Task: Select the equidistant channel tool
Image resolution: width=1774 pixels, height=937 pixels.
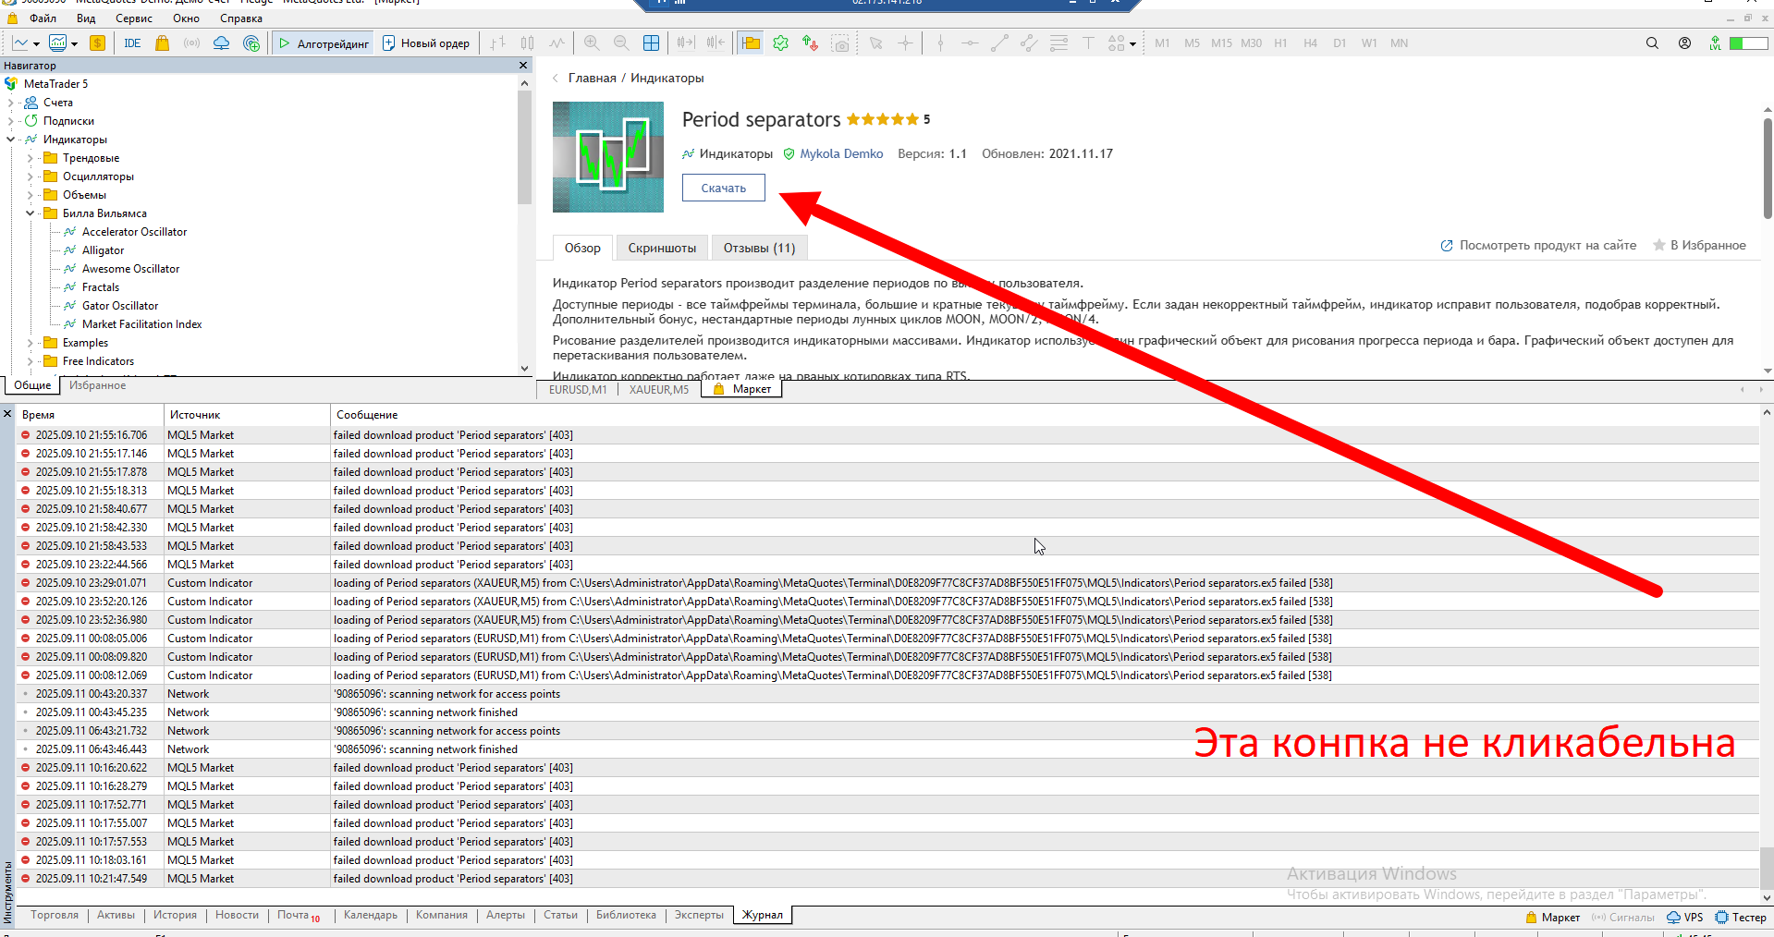Action: click(x=1029, y=43)
